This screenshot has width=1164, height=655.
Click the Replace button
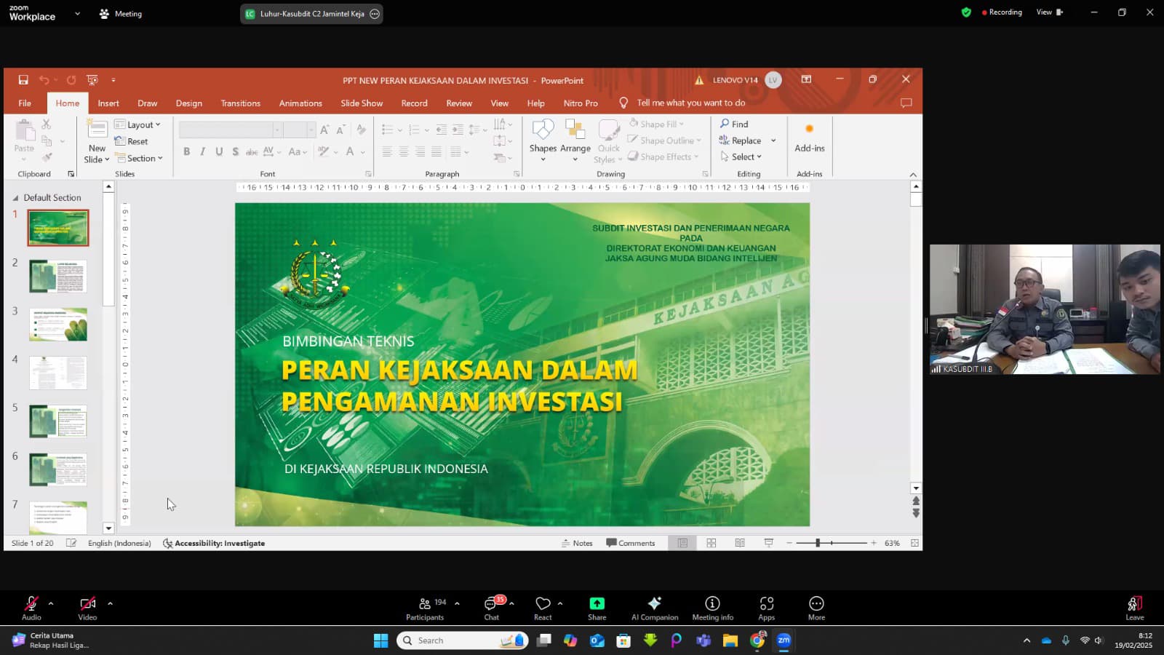(x=741, y=140)
